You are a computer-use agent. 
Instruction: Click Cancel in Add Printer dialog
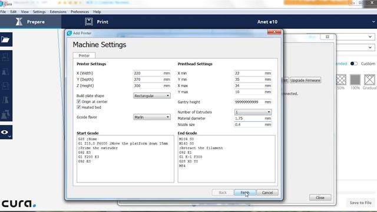[x=267, y=193]
